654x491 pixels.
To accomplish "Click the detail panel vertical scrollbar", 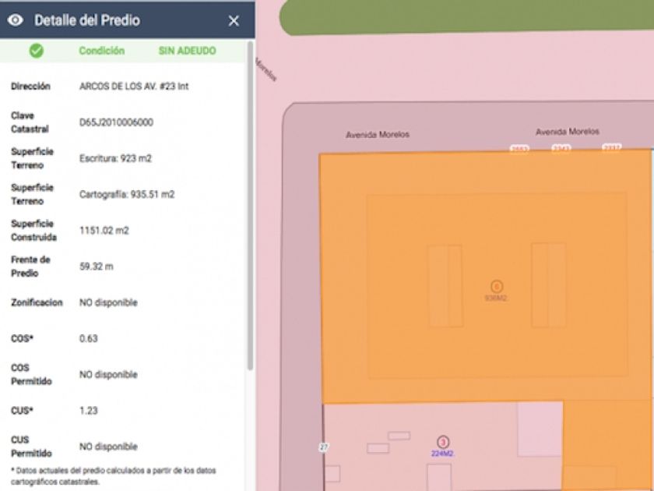I will (250, 206).
